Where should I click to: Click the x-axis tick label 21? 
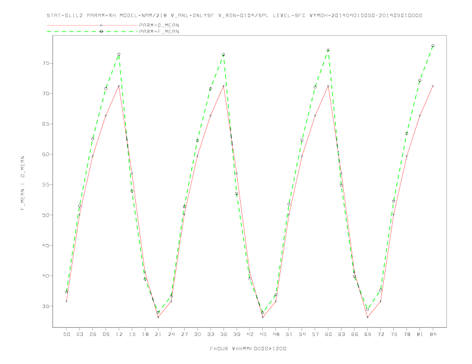[x=158, y=334]
